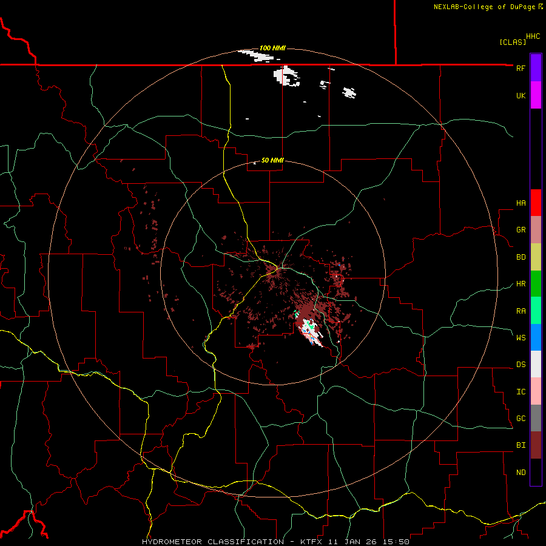
Task: Click the RF purple legend swatch
Action: 536,68
